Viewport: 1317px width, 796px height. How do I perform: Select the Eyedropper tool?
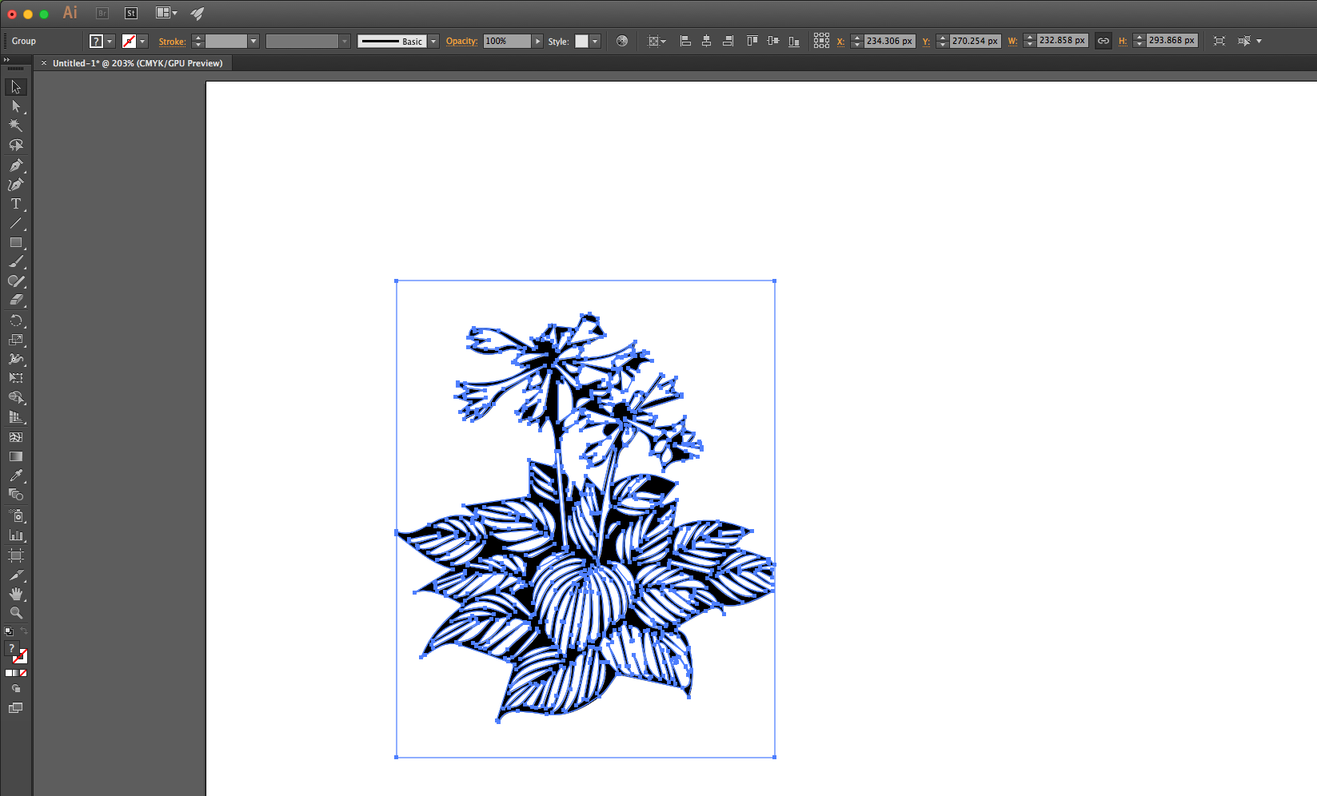click(15, 476)
